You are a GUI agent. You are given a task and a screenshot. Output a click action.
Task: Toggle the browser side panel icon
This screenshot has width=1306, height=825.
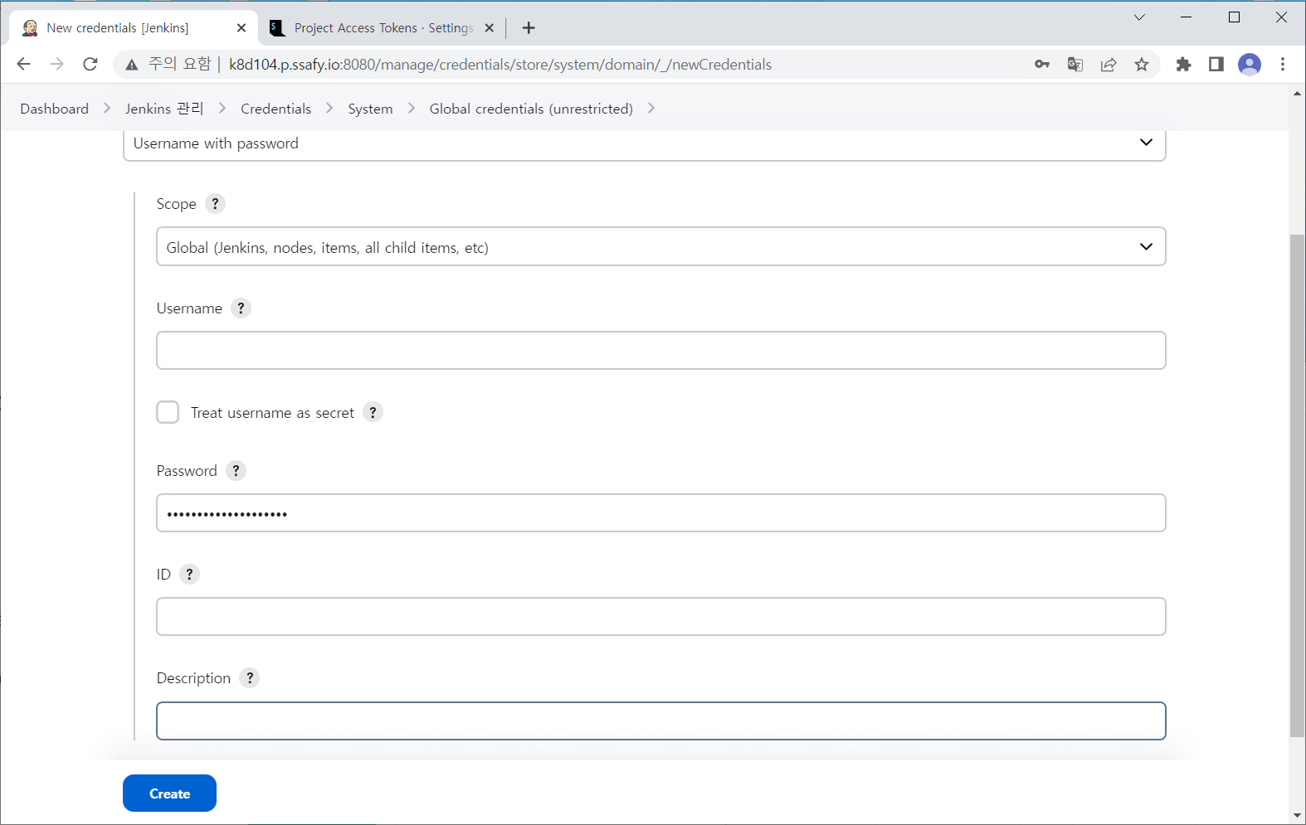coord(1216,65)
